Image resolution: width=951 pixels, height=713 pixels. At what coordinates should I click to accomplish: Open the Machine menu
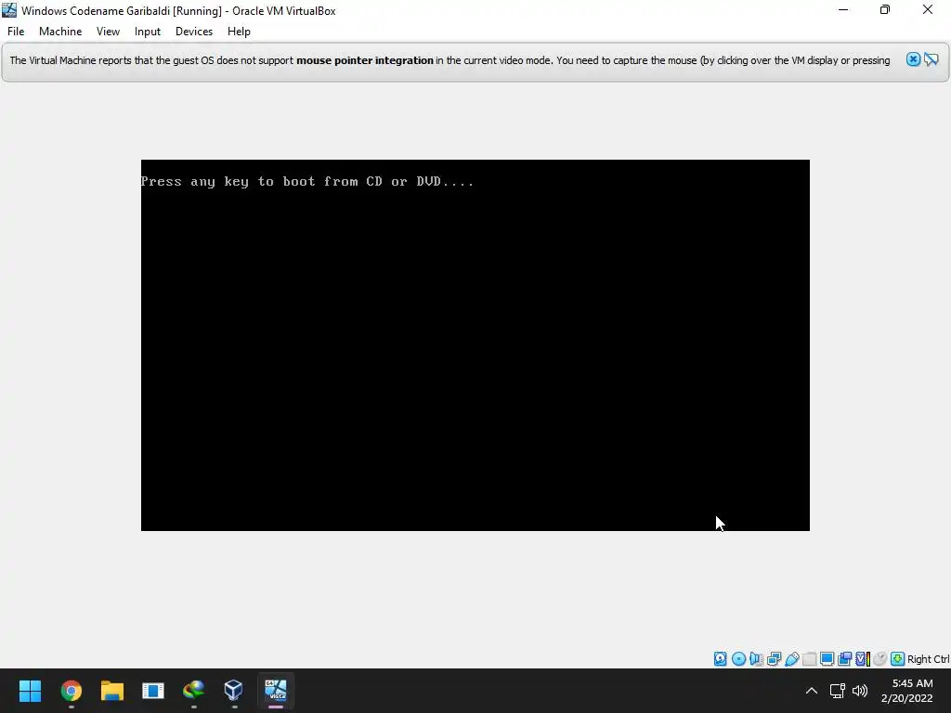[x=60, y=32]
